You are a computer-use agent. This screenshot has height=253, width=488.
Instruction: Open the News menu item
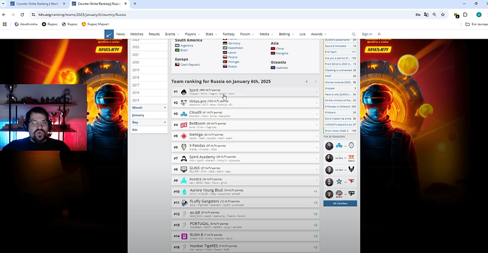pos(120,34)
